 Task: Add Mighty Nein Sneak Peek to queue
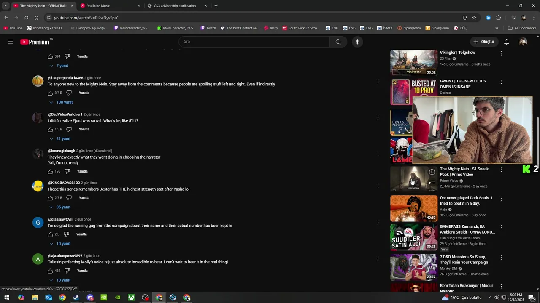pyautogui.click(x=432, y=183)
